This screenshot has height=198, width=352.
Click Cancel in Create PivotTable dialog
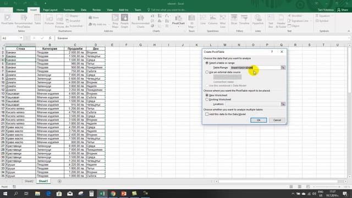pos(277,120)
